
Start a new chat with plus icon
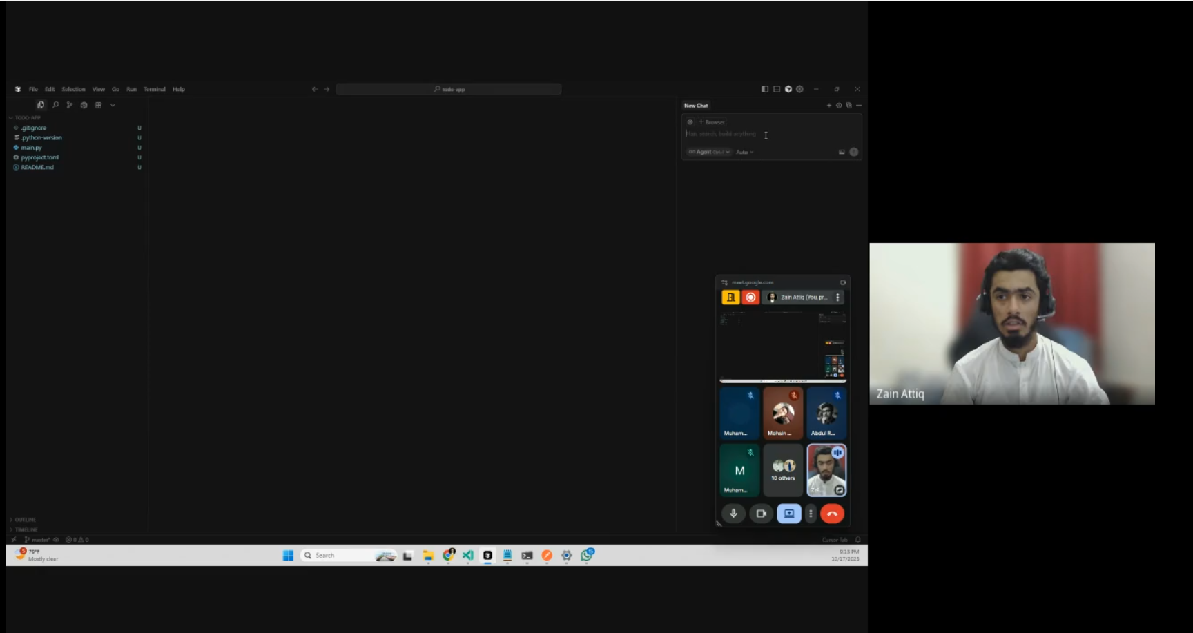click(828, 106)
